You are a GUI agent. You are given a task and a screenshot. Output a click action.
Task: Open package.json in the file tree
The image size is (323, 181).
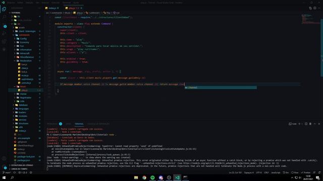[24, 160]
